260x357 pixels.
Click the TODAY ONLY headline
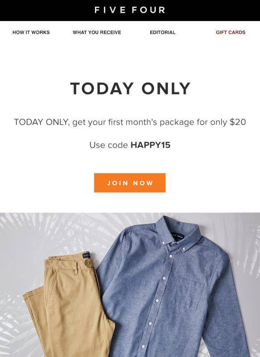pos(130,88)
